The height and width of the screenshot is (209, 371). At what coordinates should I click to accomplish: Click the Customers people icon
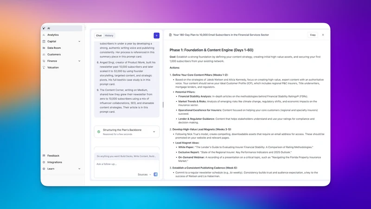pyautogui.click(x=44, y=54)
